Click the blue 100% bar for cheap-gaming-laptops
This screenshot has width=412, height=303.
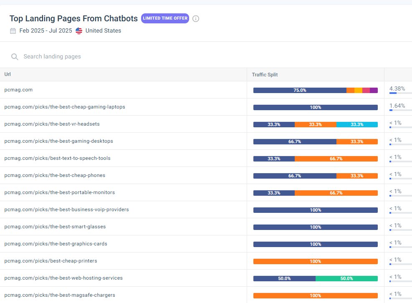coord(315,107)
